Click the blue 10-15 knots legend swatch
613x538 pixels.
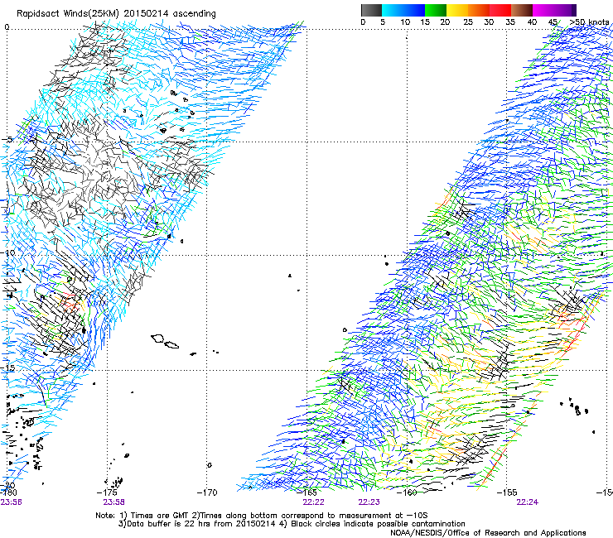pyautogui.click(x=414, y=10)
